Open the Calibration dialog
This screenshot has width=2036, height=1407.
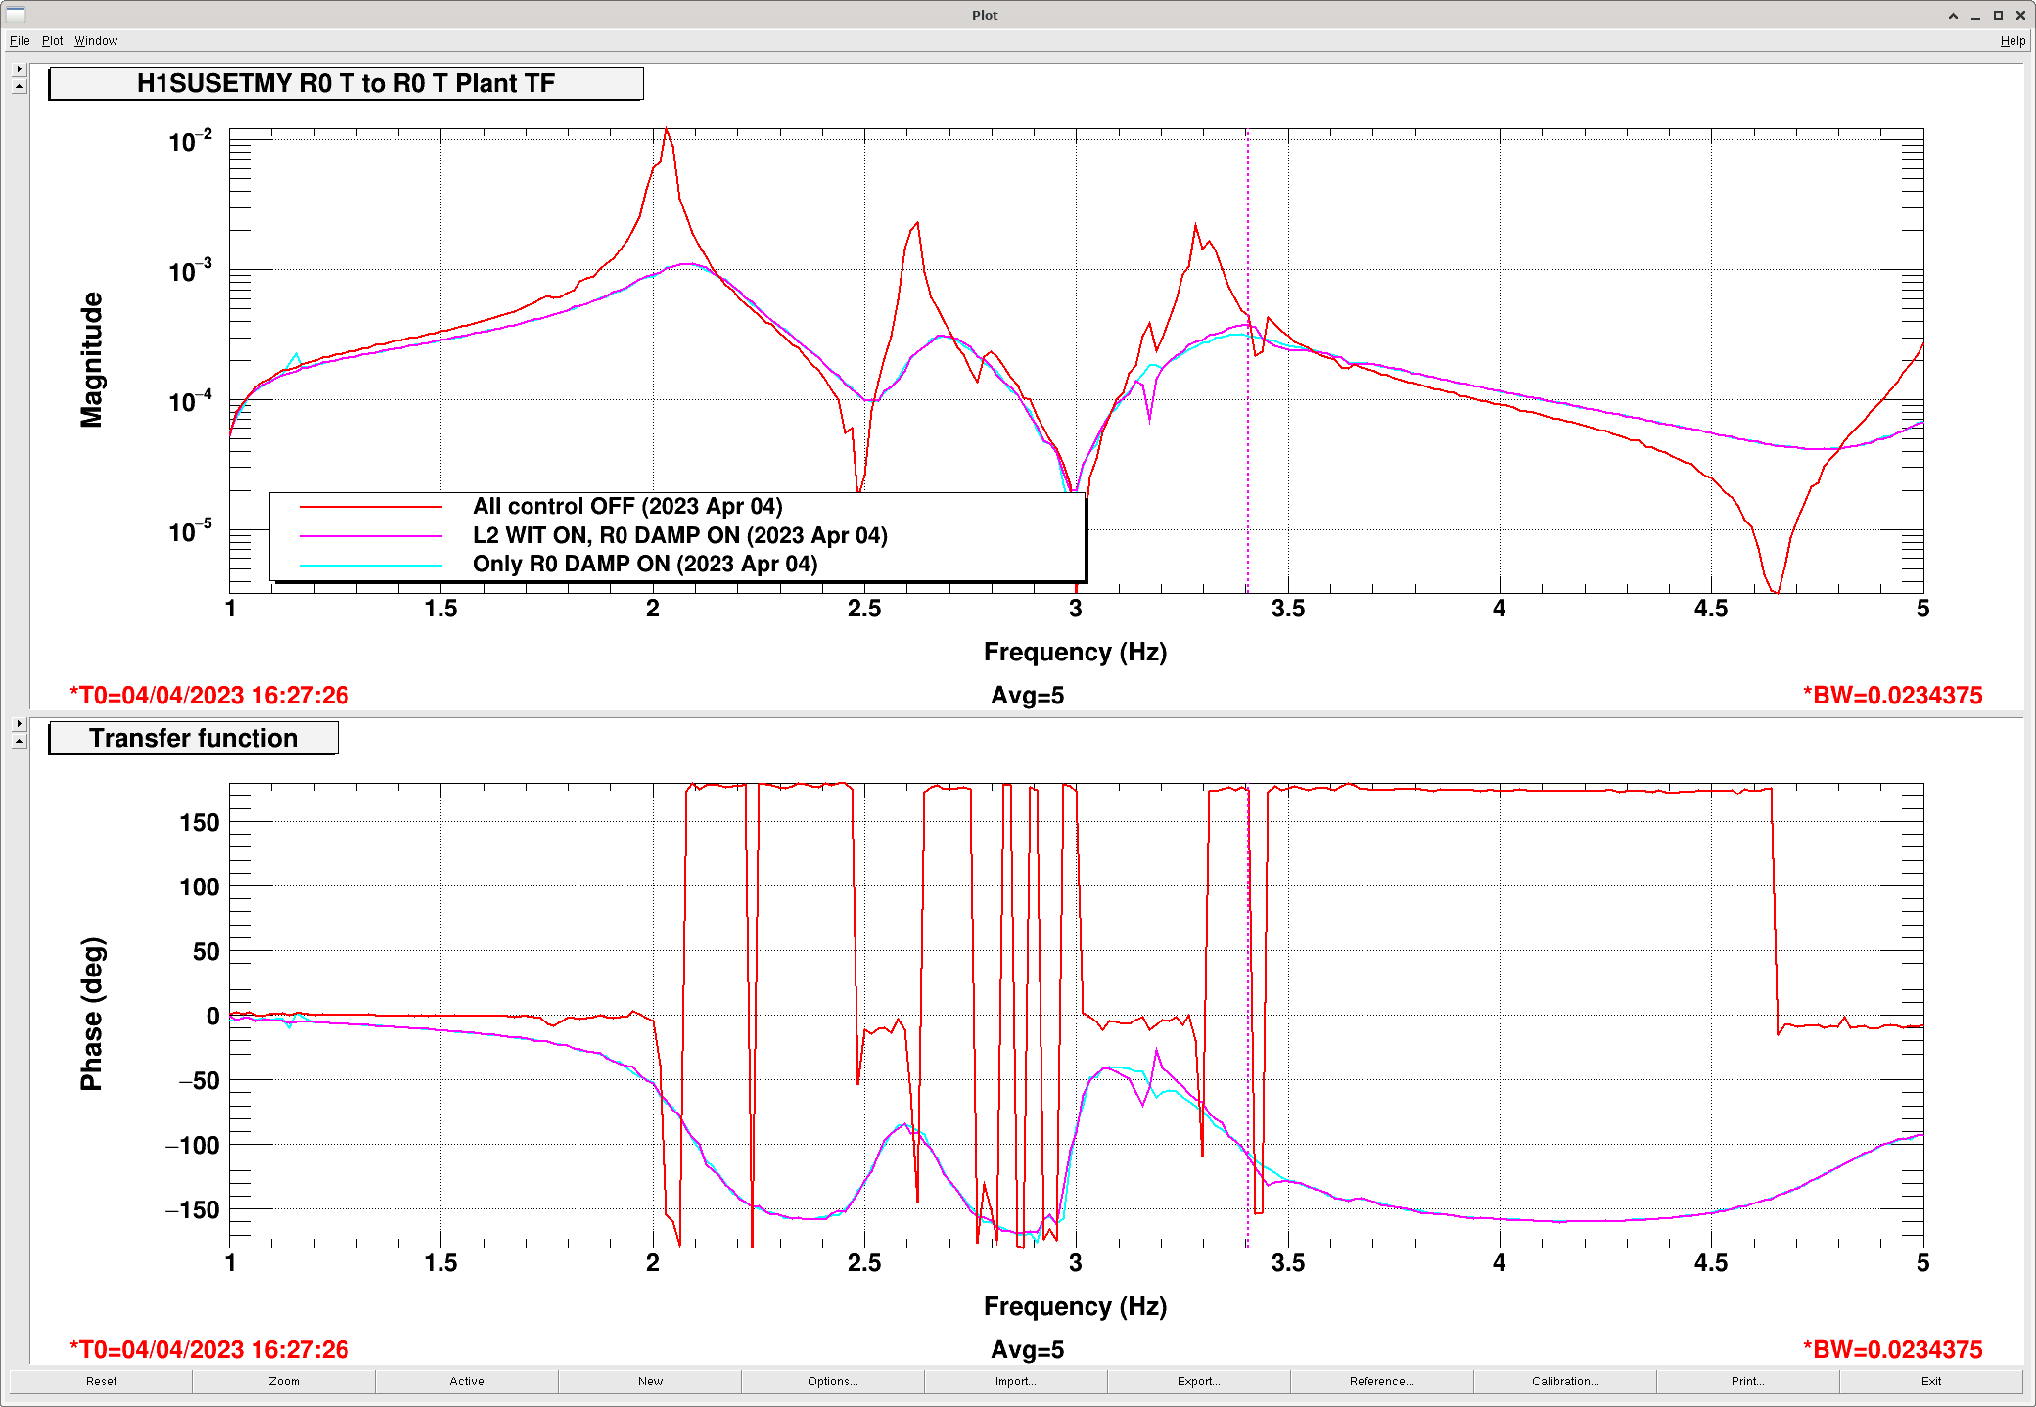click(1565, 1381)
